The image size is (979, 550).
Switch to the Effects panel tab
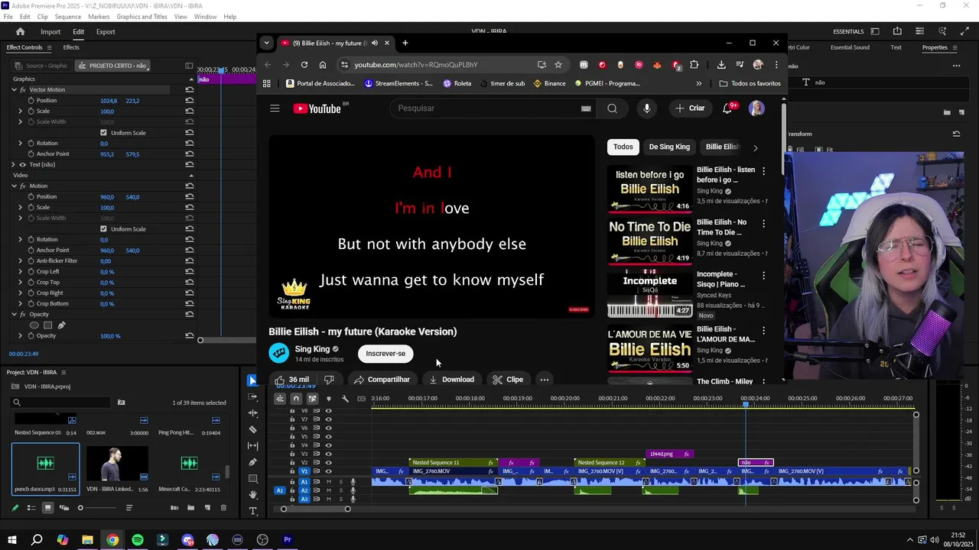pyautogui.click(x=71, y=47)
